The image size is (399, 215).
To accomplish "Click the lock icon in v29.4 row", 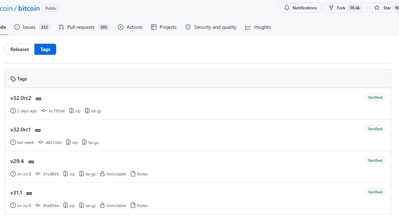I will 102,174.
